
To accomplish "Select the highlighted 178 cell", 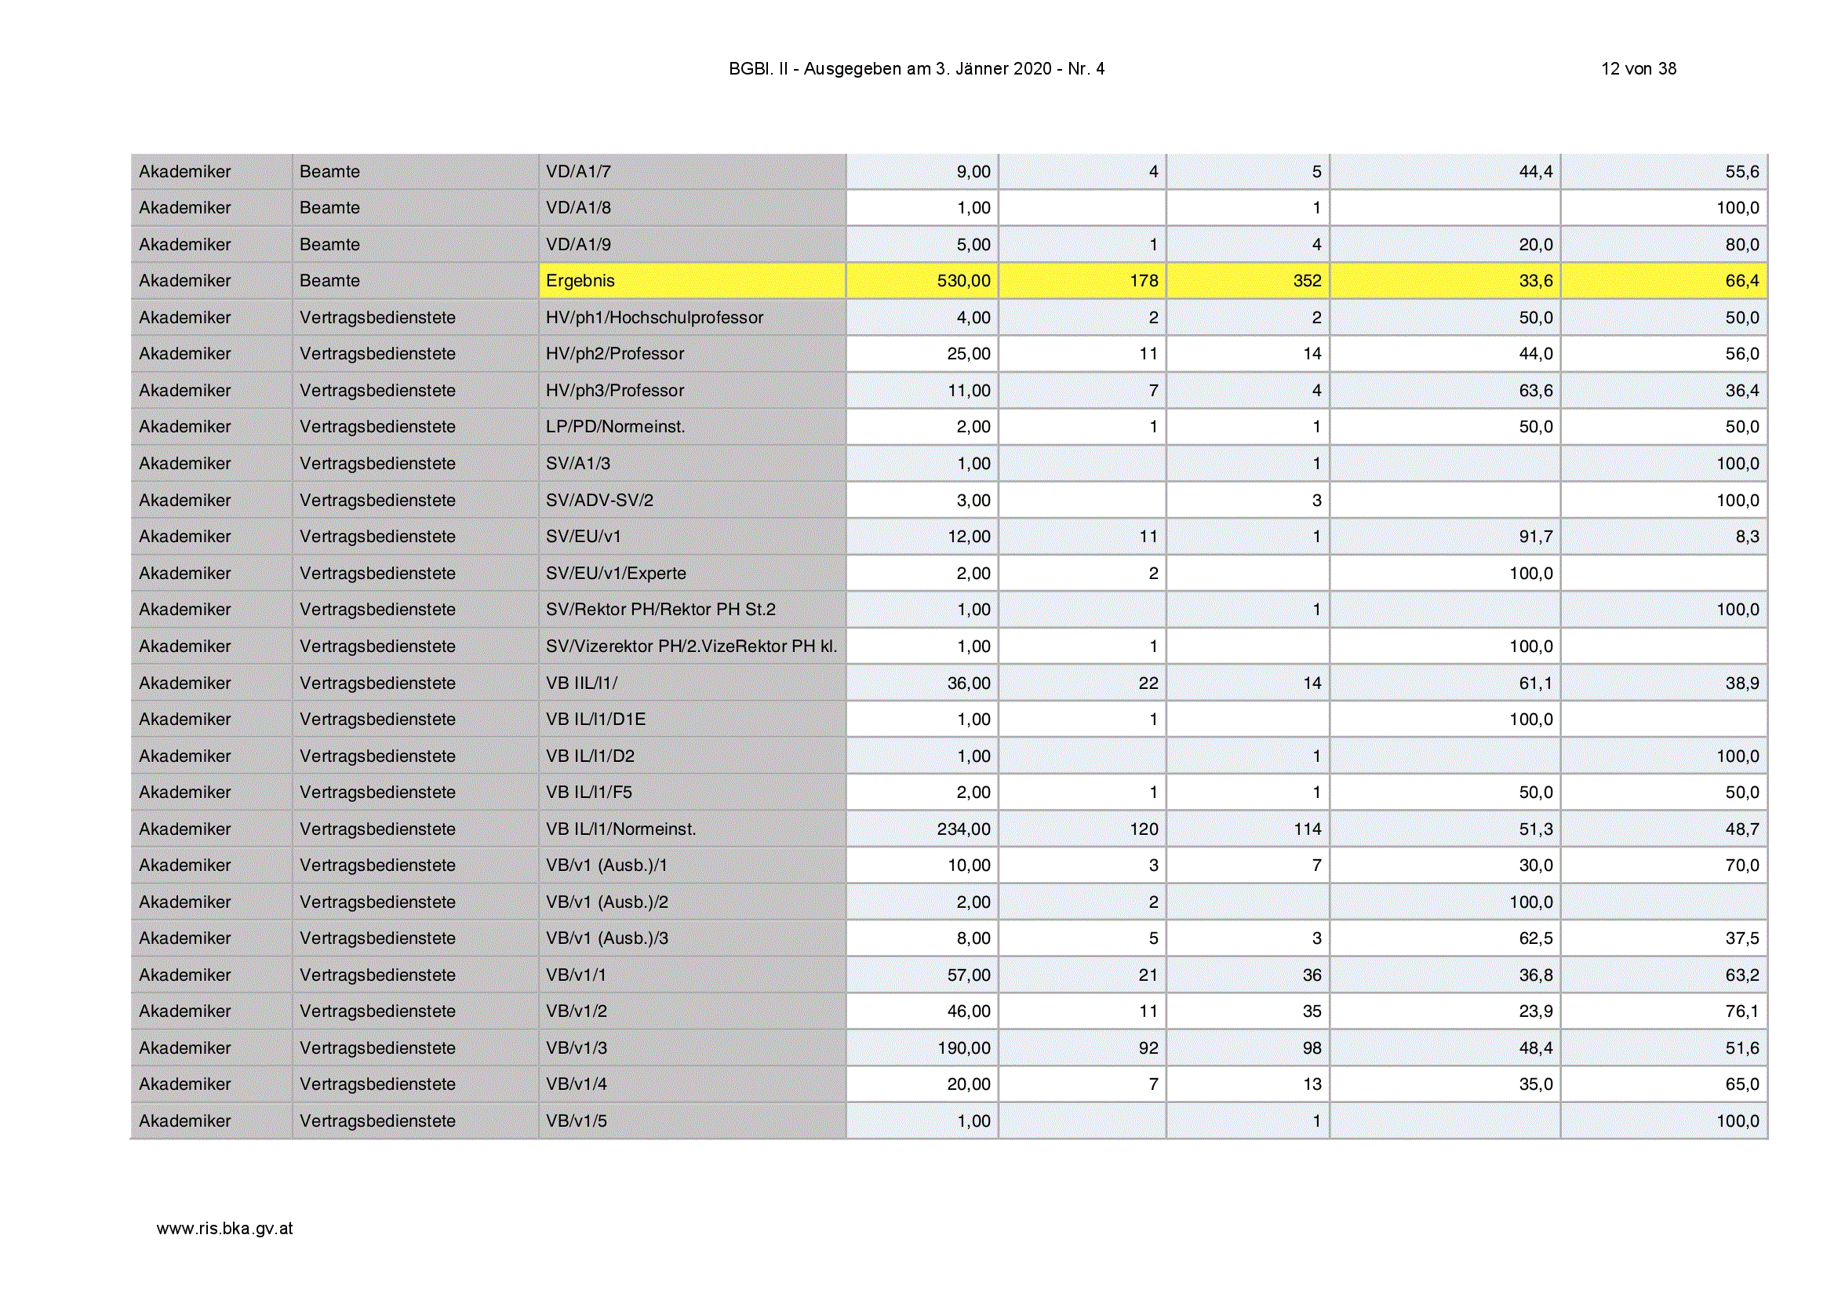I will (x=1083, y=280).
